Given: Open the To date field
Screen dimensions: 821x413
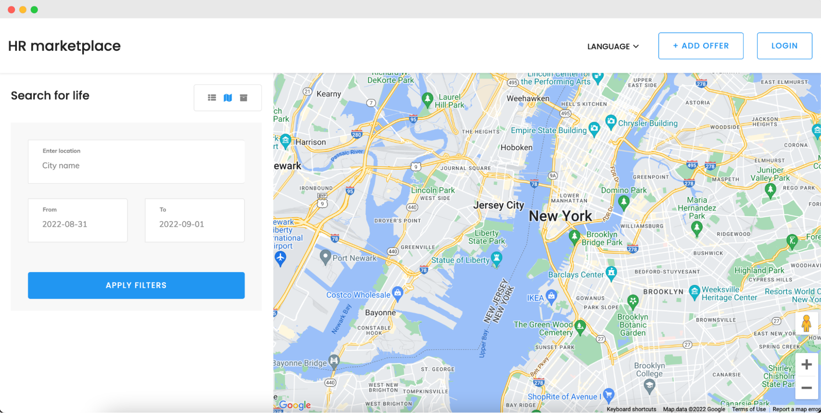Looking at the screenshot, I should tap(195, 220).
